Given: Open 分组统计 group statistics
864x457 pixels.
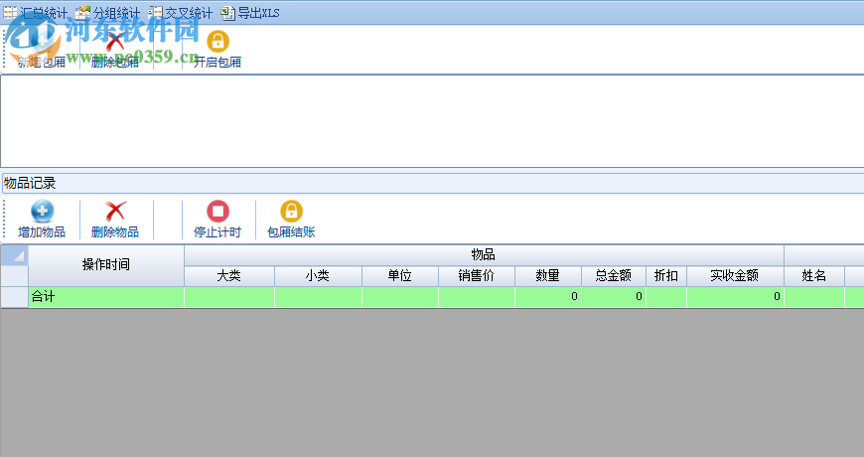Looking at the screenshot, I should click(x=108, y=13).
